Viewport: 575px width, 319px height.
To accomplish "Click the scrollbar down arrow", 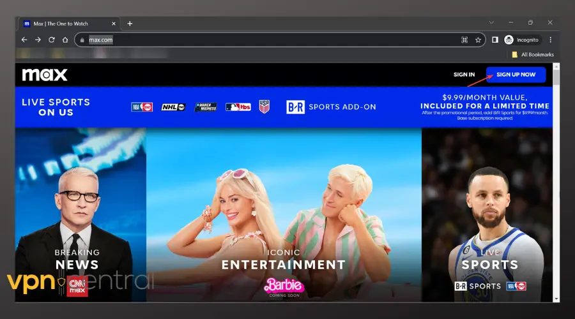I will [x=556, y=299].
